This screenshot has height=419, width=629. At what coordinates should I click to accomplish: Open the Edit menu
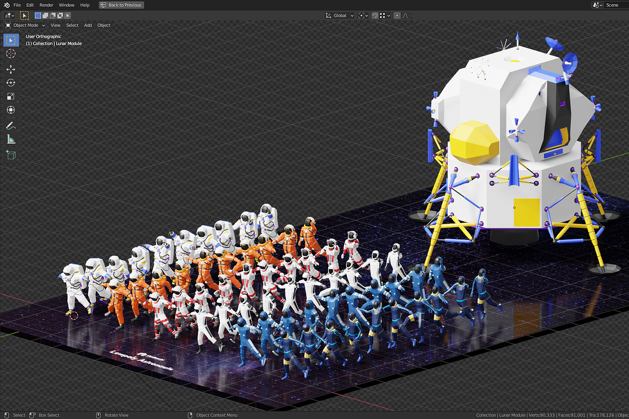[30, 5]
